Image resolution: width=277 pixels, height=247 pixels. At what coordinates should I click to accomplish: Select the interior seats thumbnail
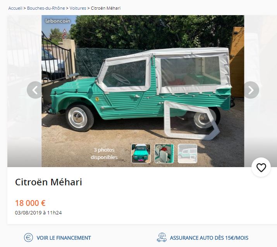point(164,154)
